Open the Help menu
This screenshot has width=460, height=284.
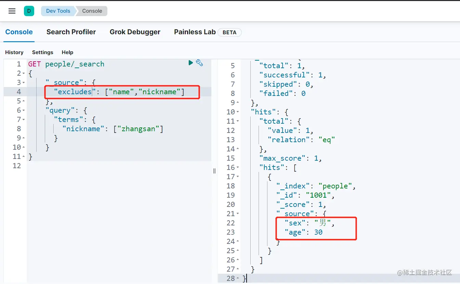[67, 52]
